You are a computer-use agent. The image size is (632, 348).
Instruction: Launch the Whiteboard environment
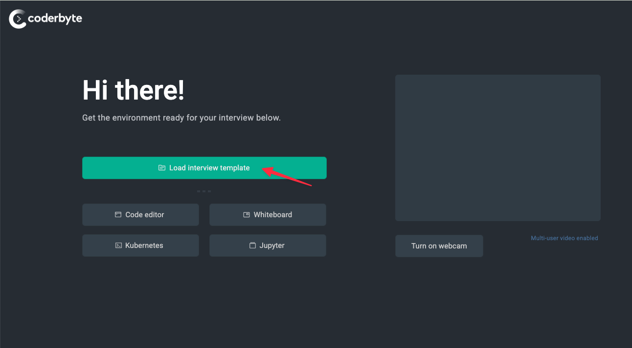pyautogui.click(x=272, y=215)
